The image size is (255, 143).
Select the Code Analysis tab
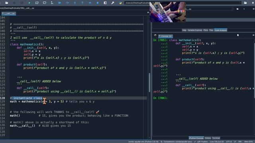coord(220,30)
